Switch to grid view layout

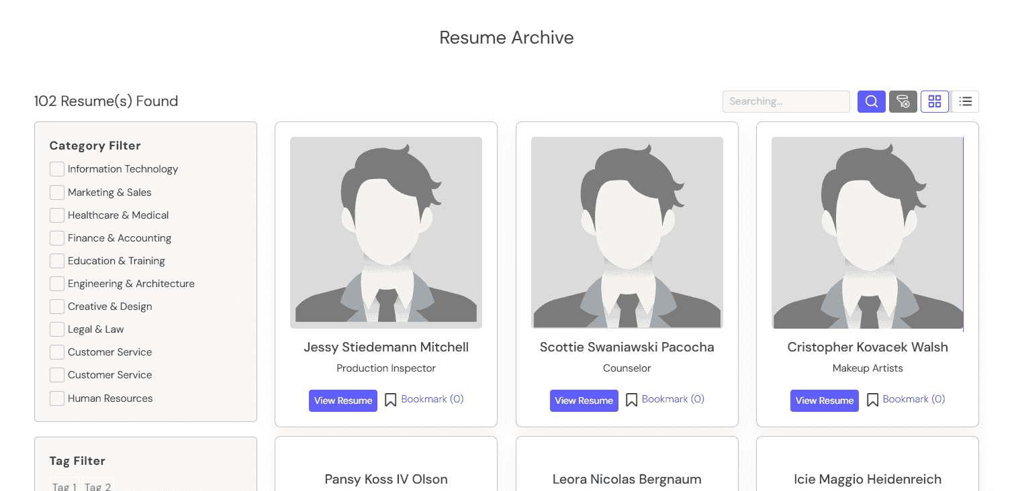point(934,101)
